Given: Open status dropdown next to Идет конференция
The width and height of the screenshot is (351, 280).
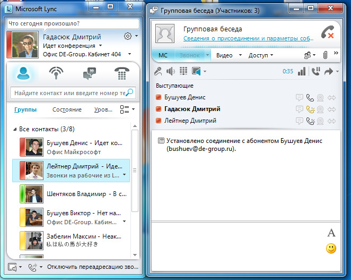Looking at the screenshot, I should tap(101, 46).
